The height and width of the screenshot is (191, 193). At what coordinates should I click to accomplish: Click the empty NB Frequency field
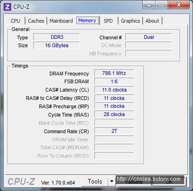click(149, 54)
